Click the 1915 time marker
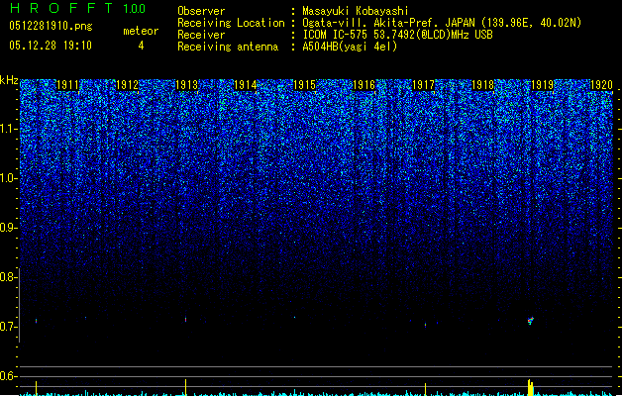623x396 pixels. tap(304, 85)
